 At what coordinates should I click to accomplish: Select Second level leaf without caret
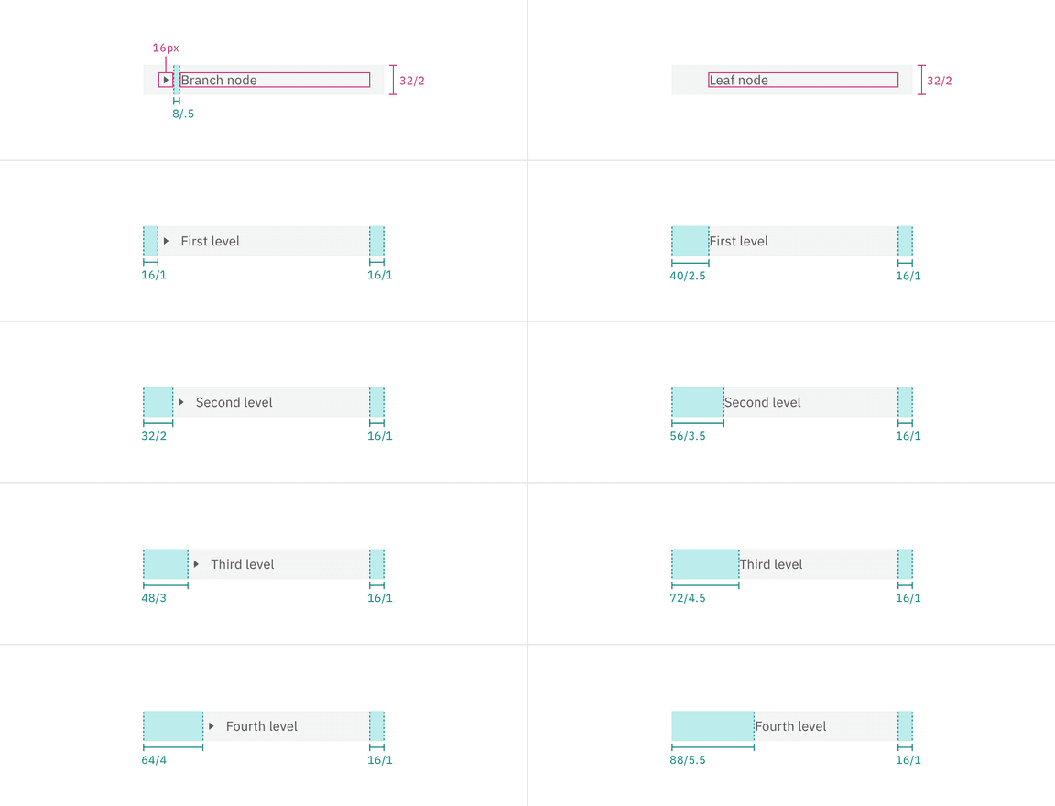[x=763, y=403]
